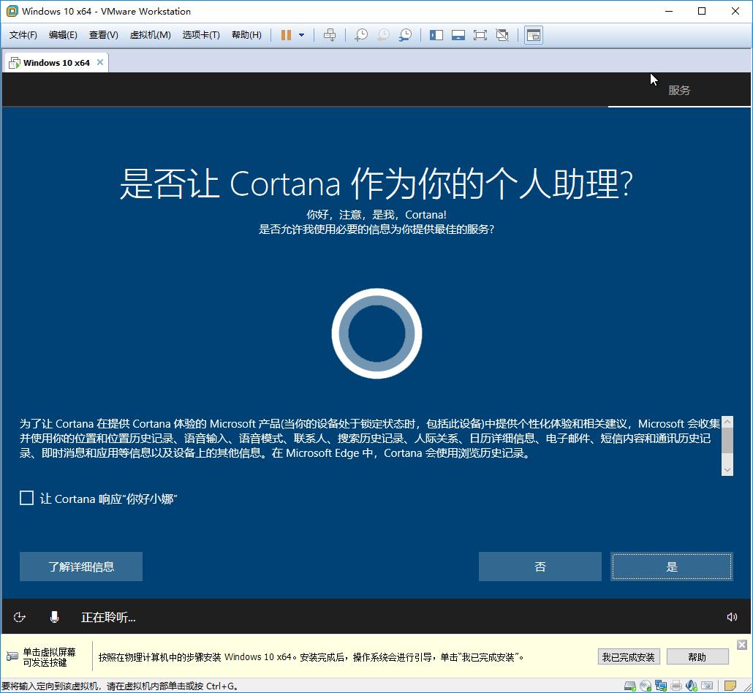Click the 是 button to accept Cortana

point(670,566)
